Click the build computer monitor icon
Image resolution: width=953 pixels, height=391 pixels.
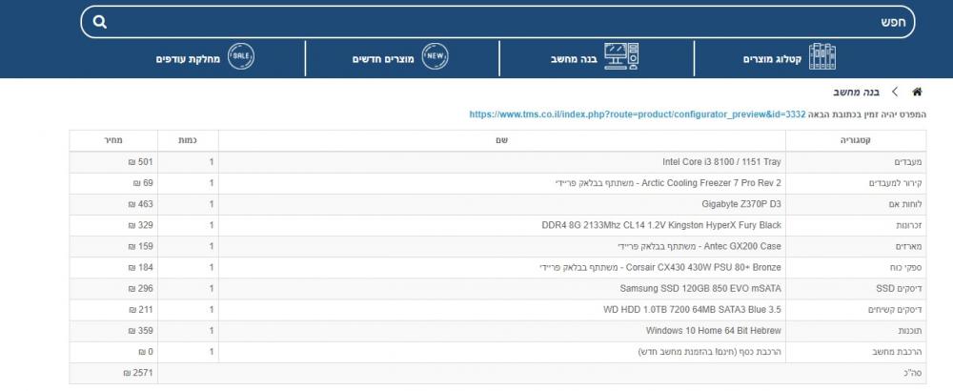(621, 56)
